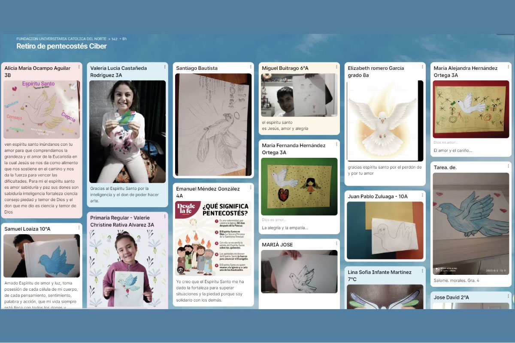Open the blue dove drawing in Tarea. de.

(x=471, y=223)
